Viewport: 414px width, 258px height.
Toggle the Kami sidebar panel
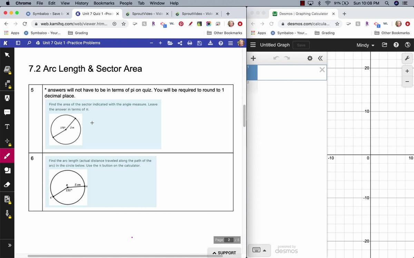point(18,43)
